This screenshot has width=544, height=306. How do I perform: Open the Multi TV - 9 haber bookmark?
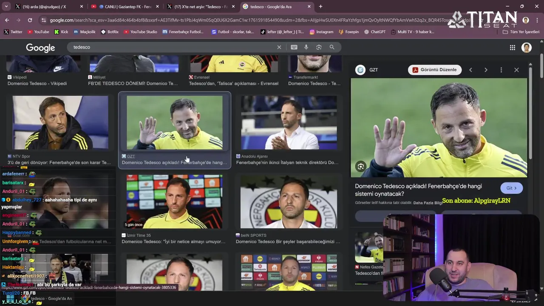coord(412,32)
